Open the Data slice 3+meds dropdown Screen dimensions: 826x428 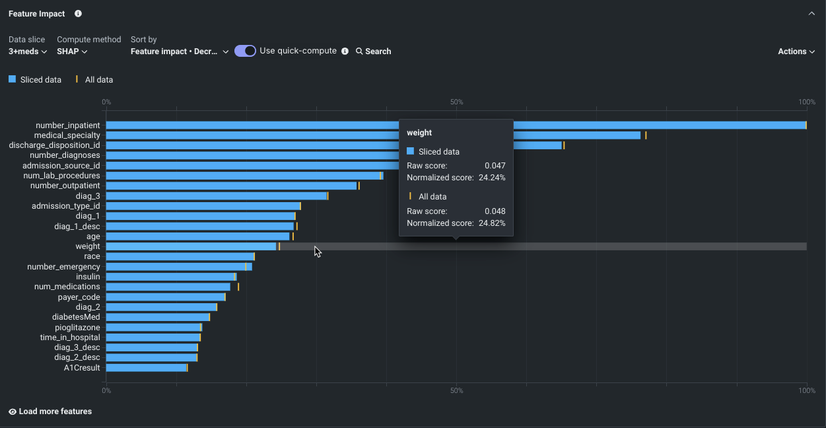(28, 52)
